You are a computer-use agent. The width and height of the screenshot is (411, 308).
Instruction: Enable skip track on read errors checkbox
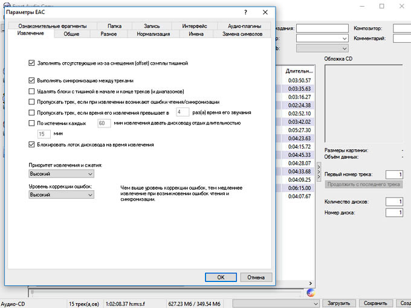click(32, 101)
